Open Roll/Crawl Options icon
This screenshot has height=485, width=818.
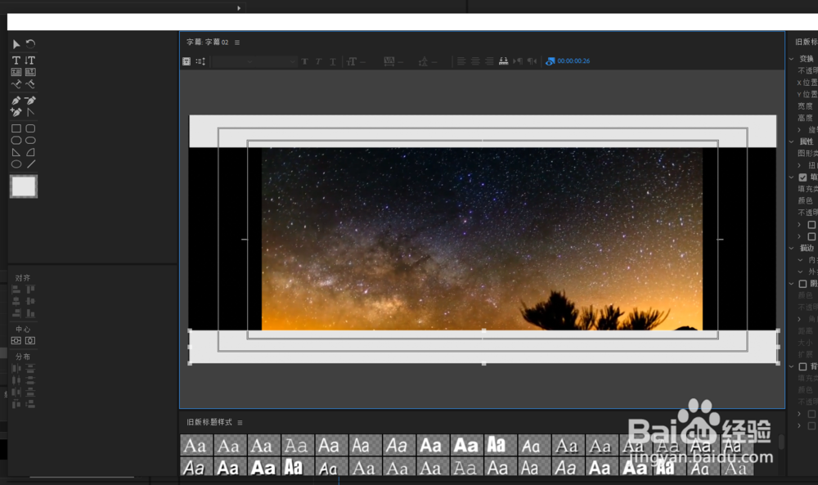[200, 61]
